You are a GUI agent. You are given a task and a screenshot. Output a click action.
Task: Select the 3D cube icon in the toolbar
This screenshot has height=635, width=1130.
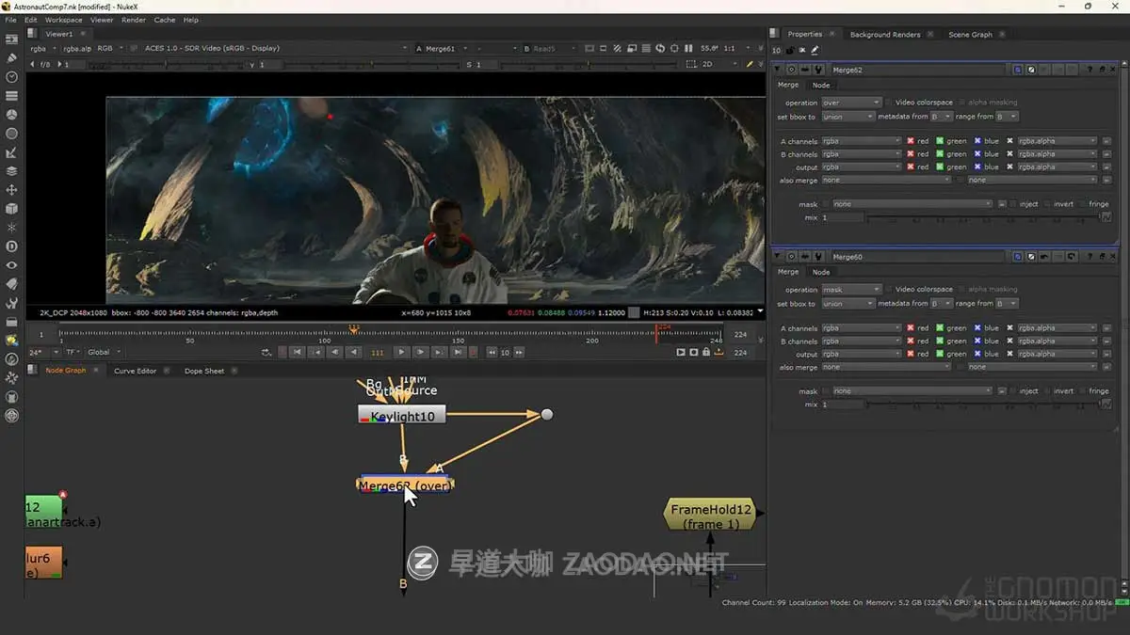tap(11, 209)
